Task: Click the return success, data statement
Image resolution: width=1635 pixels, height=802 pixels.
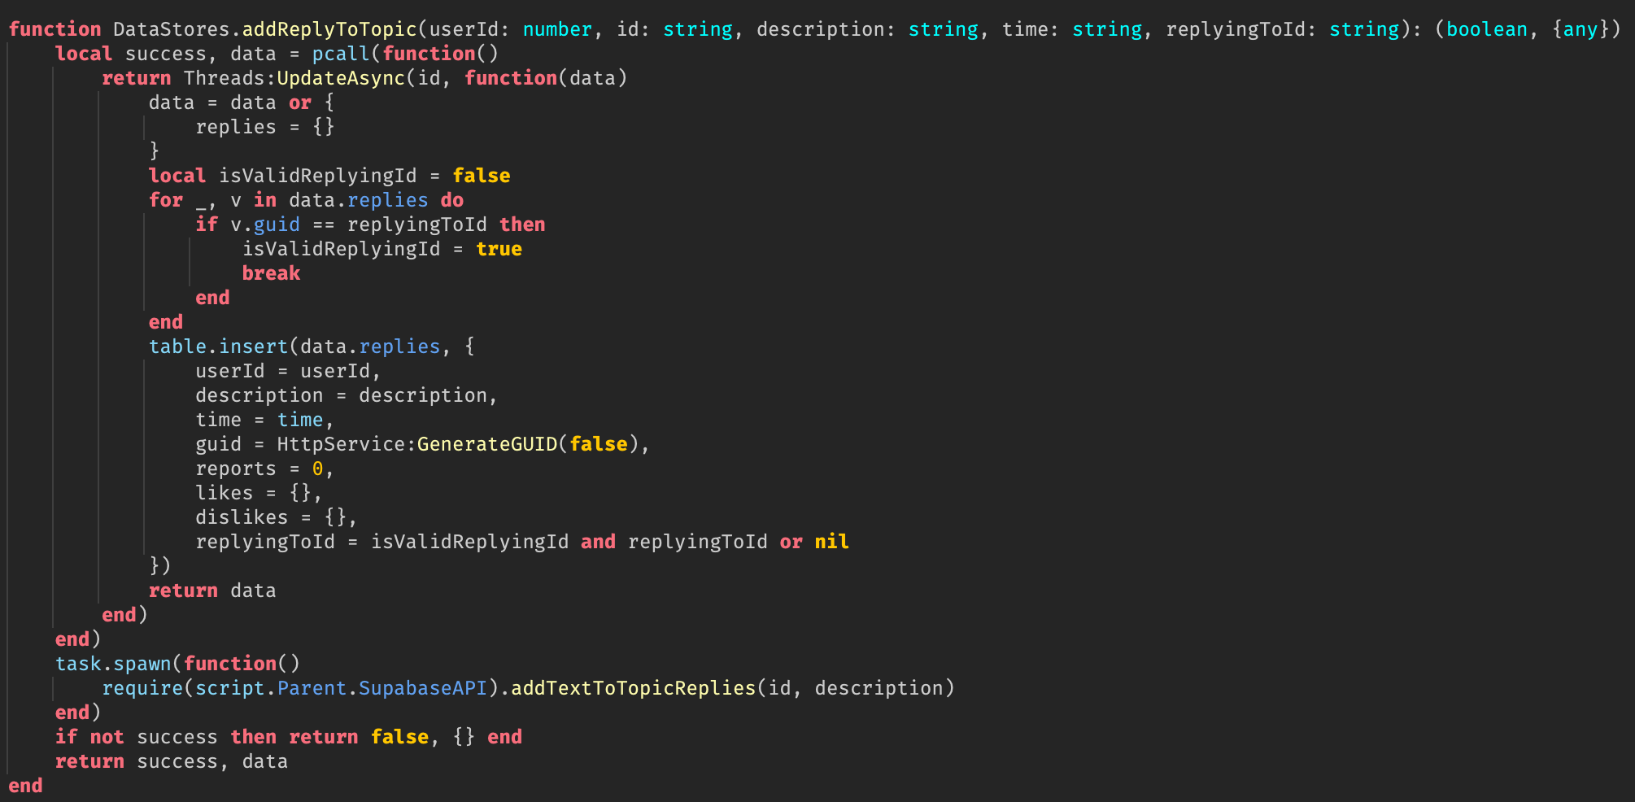Action: pos(171,761)
